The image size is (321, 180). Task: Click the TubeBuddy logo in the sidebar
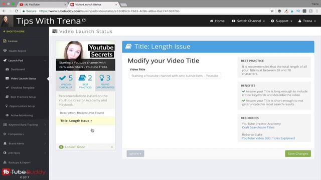[x=24, y=172]
